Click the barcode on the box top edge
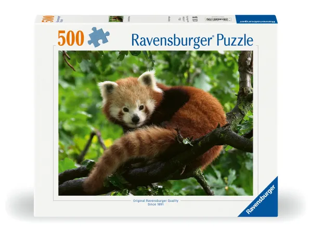The image size is (312, 232). click(218, 19)
